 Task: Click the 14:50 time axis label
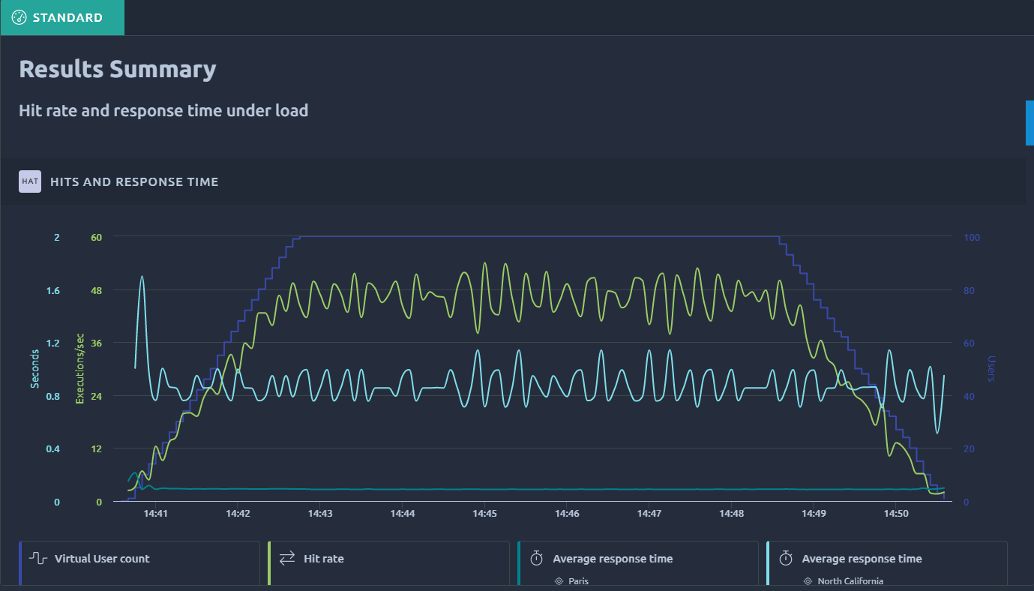[896, 514]
